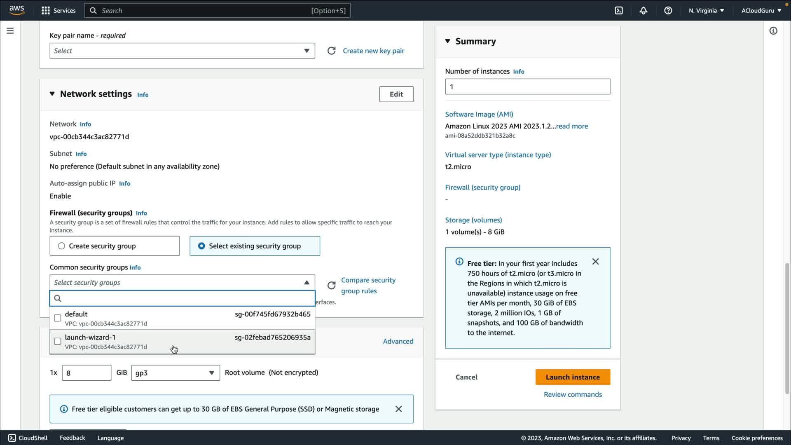Dismiss the Free tier summary notice
Viewport: 791px width, 445px height.
point(595,262)
